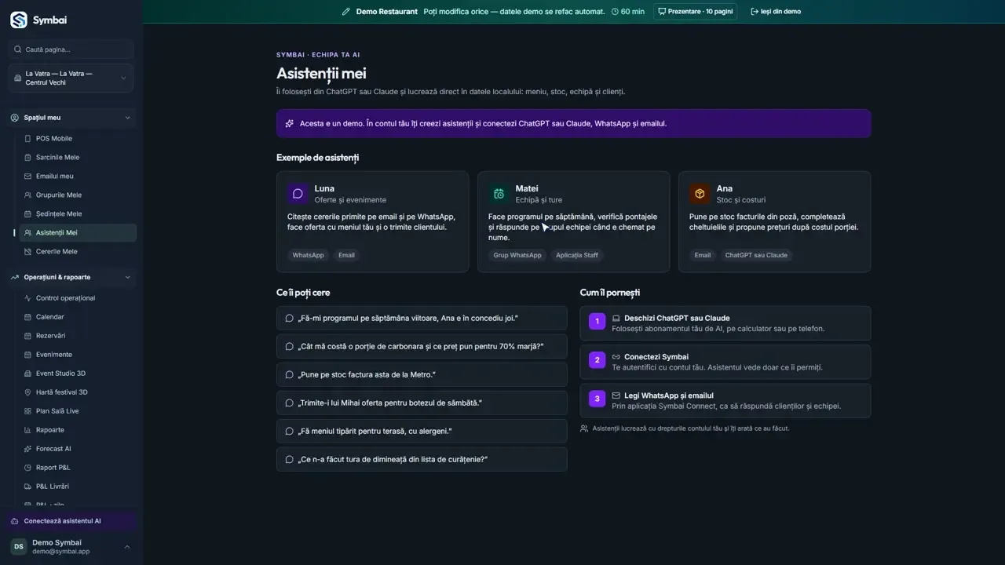Open the La Vatra location dropdown
Image resolution: width=1005 pixels, height=565 pixels.
(71, 78)
